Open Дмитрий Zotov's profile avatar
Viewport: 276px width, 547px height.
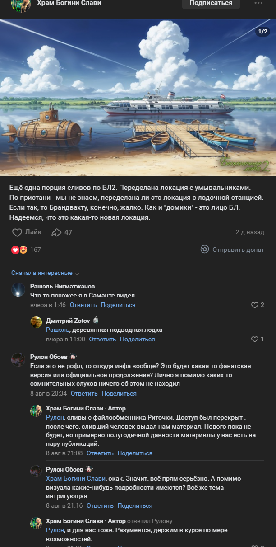pyautogui.click(x=36, y=322)
